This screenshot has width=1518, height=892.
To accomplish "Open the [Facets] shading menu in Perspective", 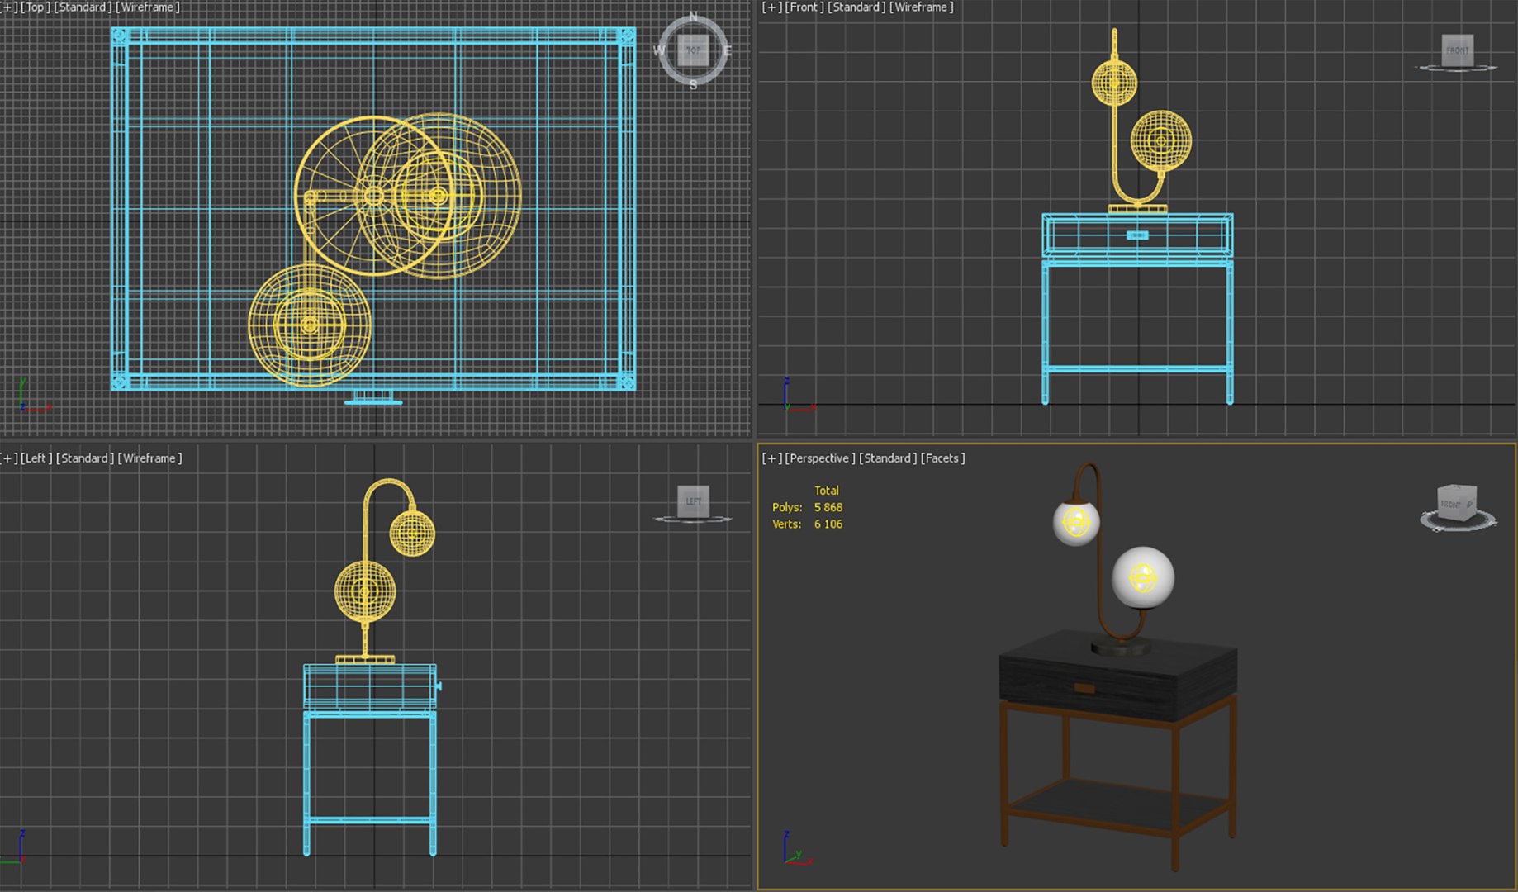I will [x=942, y=458].
